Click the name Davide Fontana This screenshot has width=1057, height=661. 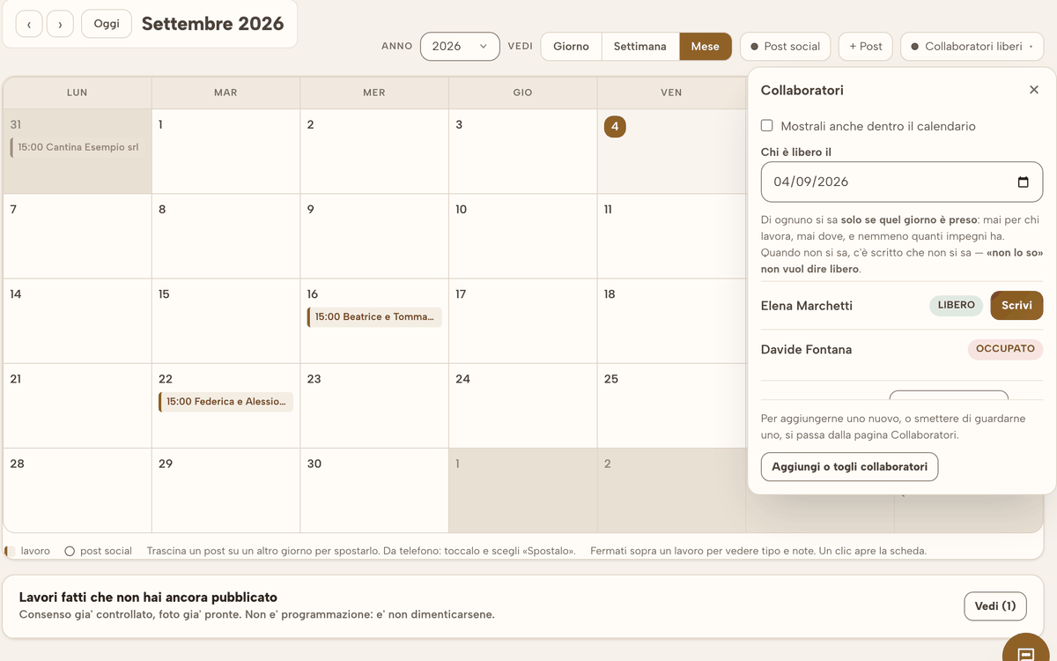(806, 350)
